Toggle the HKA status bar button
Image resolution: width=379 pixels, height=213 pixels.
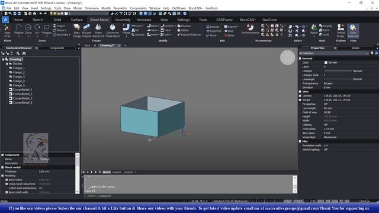346,201
